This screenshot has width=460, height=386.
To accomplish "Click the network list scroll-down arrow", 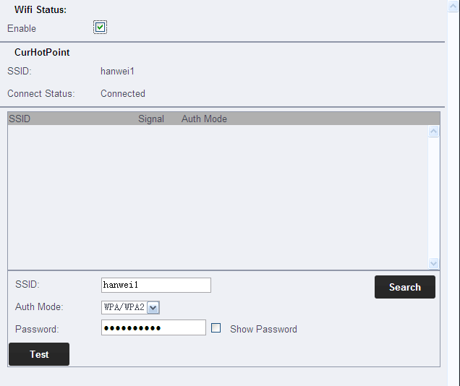I will (x=433, y=263).
